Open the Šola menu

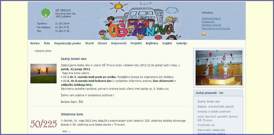tap(47, 43)
